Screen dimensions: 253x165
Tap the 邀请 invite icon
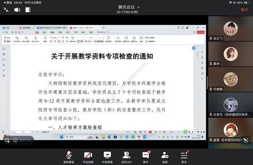click(165, 157)
